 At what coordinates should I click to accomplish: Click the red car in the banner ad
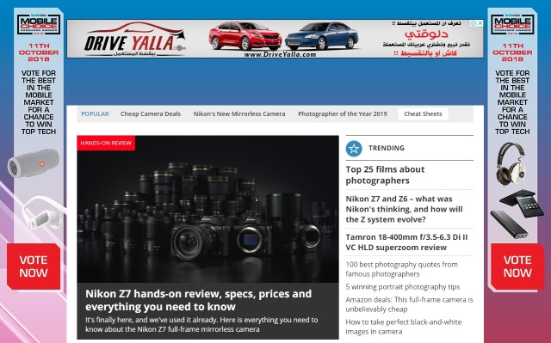[245, 36]
